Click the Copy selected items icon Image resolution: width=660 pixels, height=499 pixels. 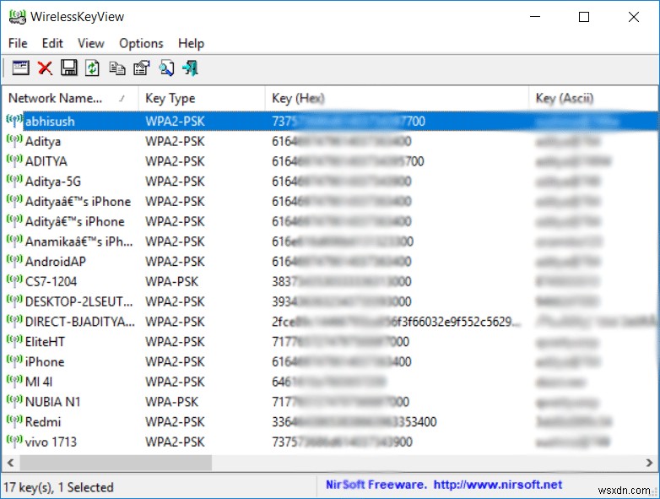coord(117,68)
